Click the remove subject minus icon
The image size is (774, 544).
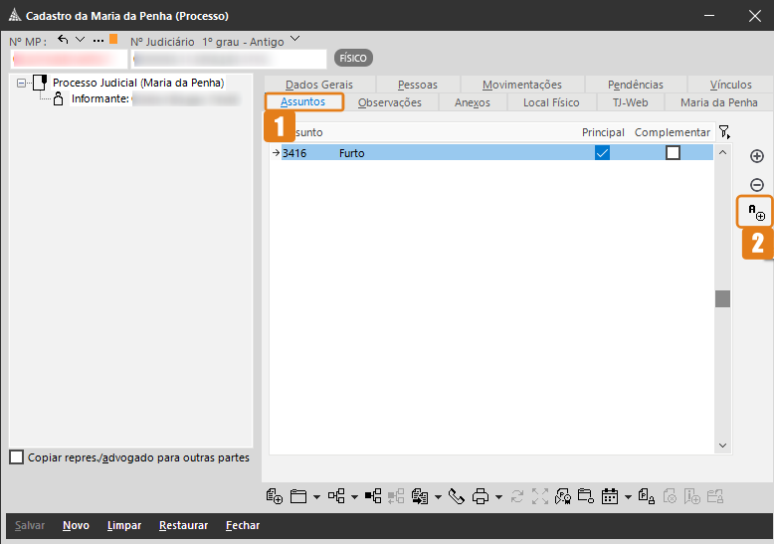click(x=756, y=185)
